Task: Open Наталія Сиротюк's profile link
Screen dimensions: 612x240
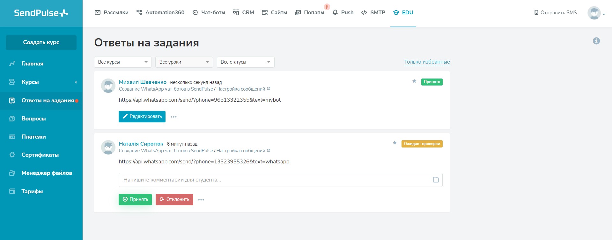Action: click(141, 144)
